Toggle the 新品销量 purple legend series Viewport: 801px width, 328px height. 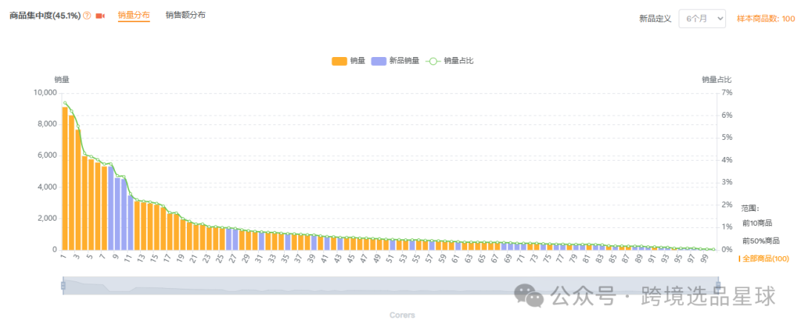(396, 61)
